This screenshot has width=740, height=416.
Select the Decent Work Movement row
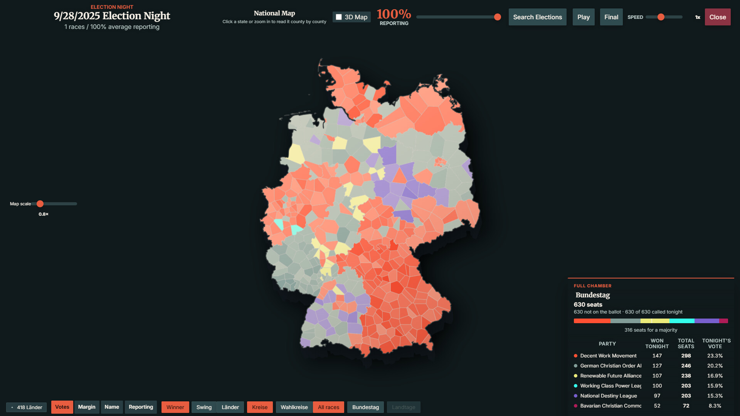coord(651,356)
